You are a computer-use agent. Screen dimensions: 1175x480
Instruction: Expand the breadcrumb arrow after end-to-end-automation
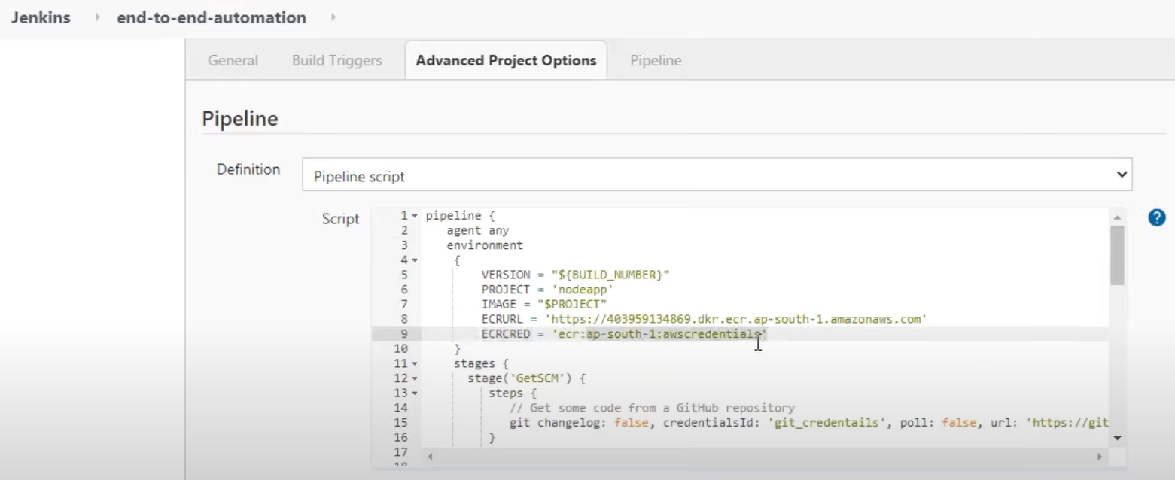pos(333,17)
